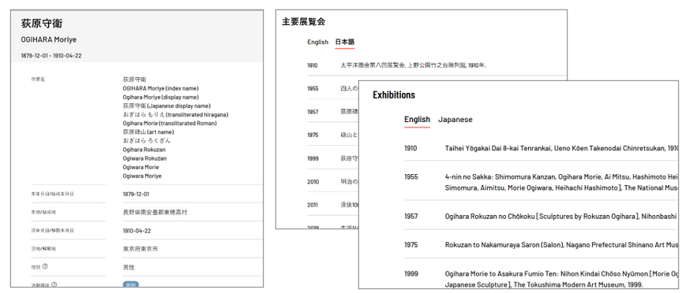
Task: Click the 荻原守衛 heading title
Action: pos(42,24)
